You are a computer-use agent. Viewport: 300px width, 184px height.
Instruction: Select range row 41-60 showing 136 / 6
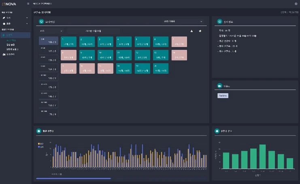pyautogui.click(x=49, y=59)
